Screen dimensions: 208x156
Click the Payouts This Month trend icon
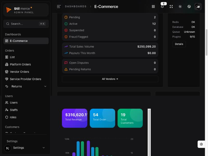pos(66,53)
